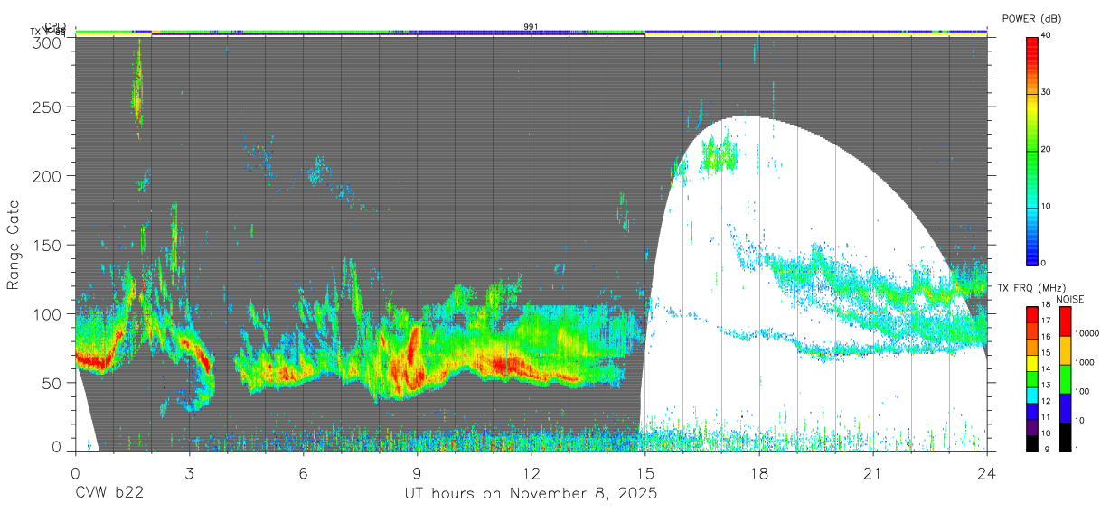Click the 300 tick on Range Gate axis
The image size is (1110, 512).
pos(48,42)
